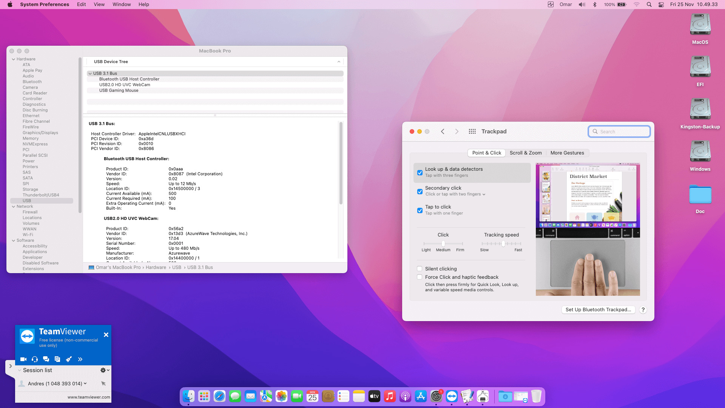The image size is (725, 408).
Task: Open the TeamViewer chat bubbles icon
Action: tap(46, 359)
